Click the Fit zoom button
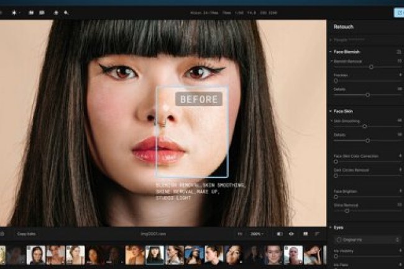The height and width of the screenshot is (269, 404). 240,234
